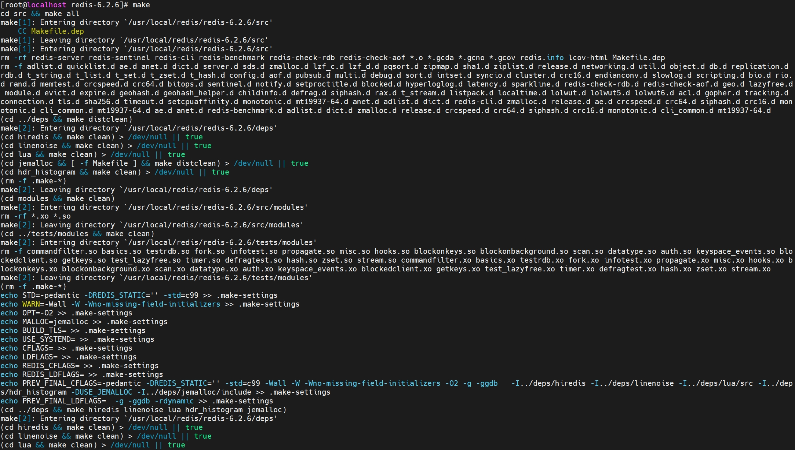Click 'redis-sentinel' in the rm -rf line

119,58
